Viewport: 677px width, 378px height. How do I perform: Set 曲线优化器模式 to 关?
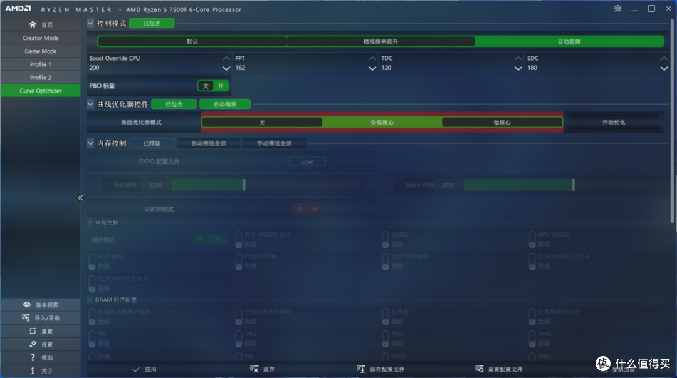pos(261,123)
